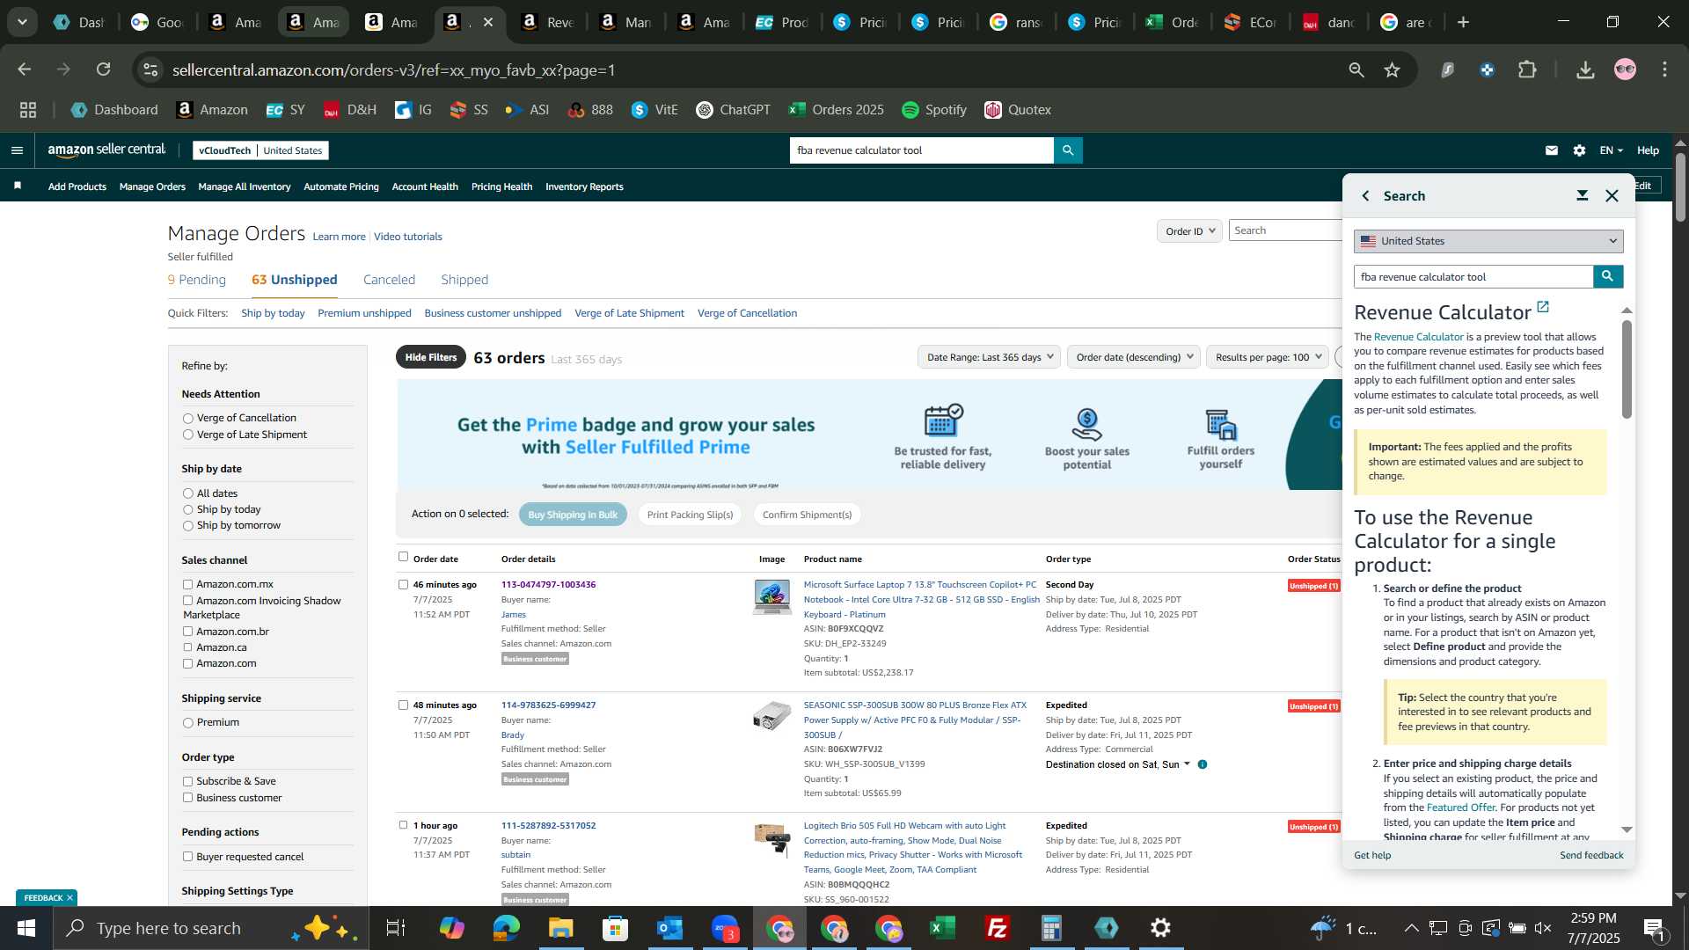Open the Chrome apps grid icon
The width and height of the screenshot is (1689, 950).
pyautogui.click(x=28, y=110)
